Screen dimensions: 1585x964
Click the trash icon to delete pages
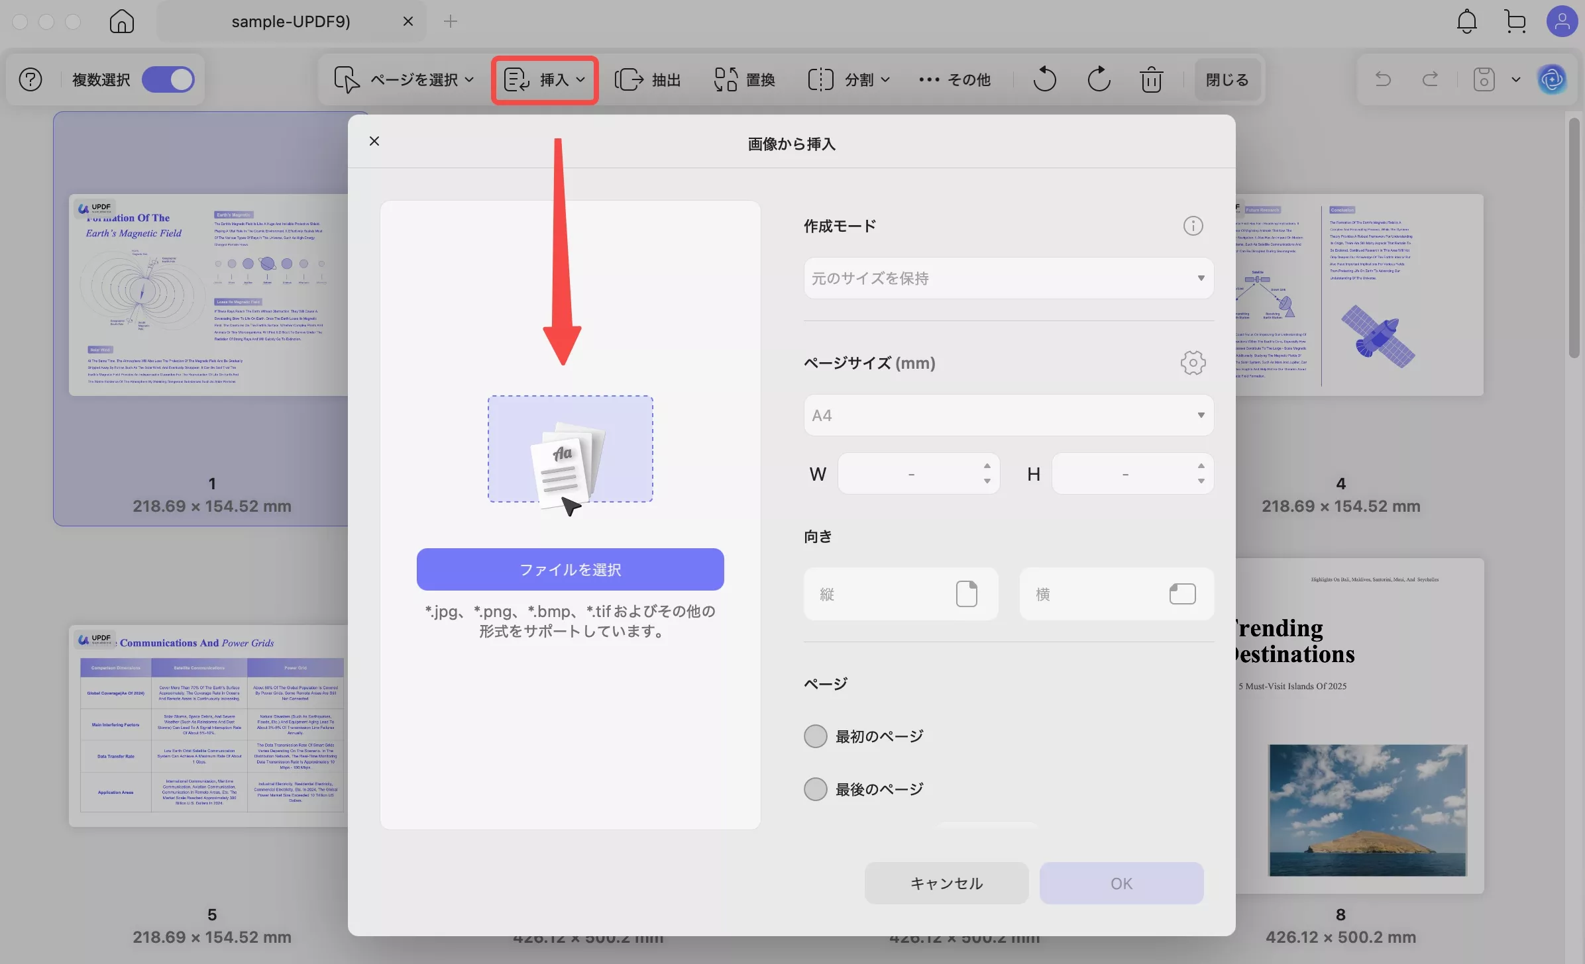pos(1152,79)
